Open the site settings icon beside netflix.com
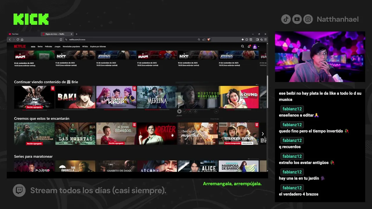372x209 pixels. (x=66, y=39)
